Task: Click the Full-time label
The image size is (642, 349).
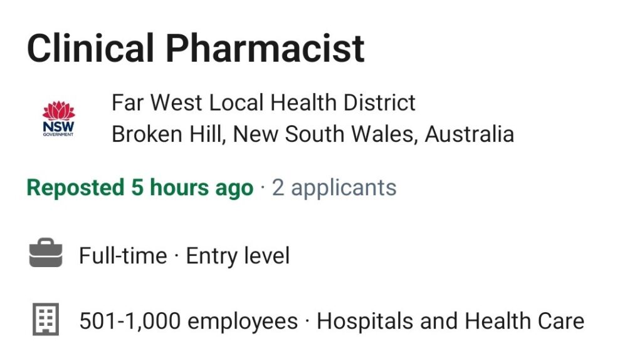Action: [123, 256]
